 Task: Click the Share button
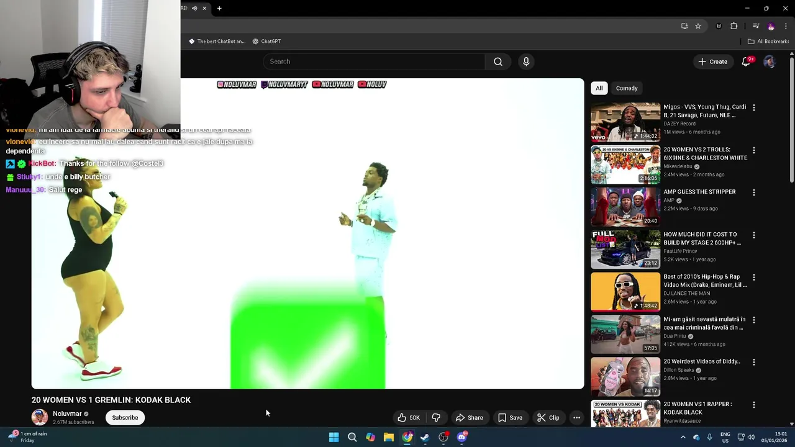click(x=469, y=418)
